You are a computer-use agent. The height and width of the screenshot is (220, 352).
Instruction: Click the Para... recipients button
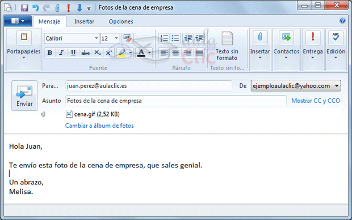50,86
